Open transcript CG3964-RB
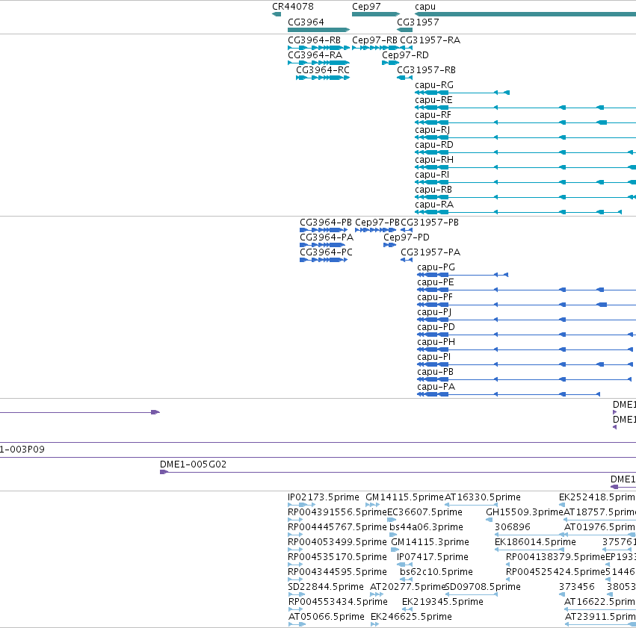The height and width of the screenshot is (628, 636). [314, 40]
